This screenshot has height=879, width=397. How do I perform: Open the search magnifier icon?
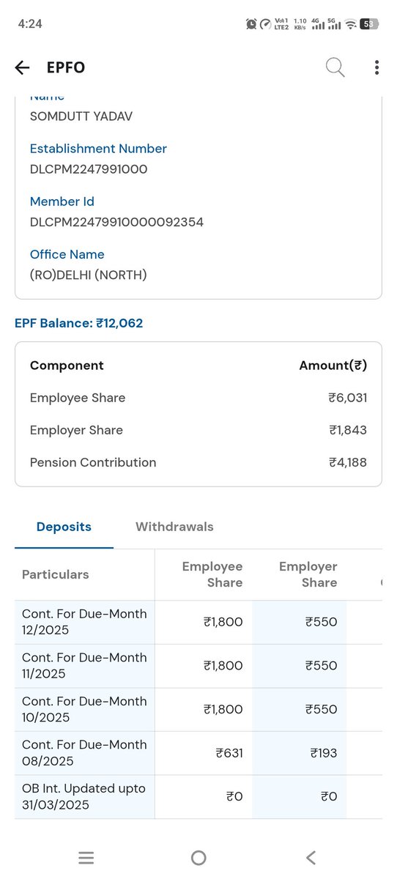[x=335, y=67]
